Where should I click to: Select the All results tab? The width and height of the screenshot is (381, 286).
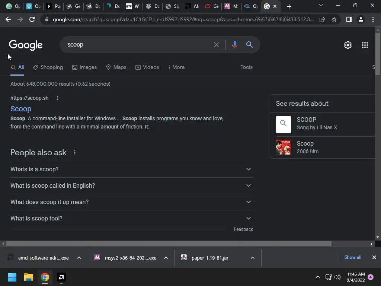(17, 67)
